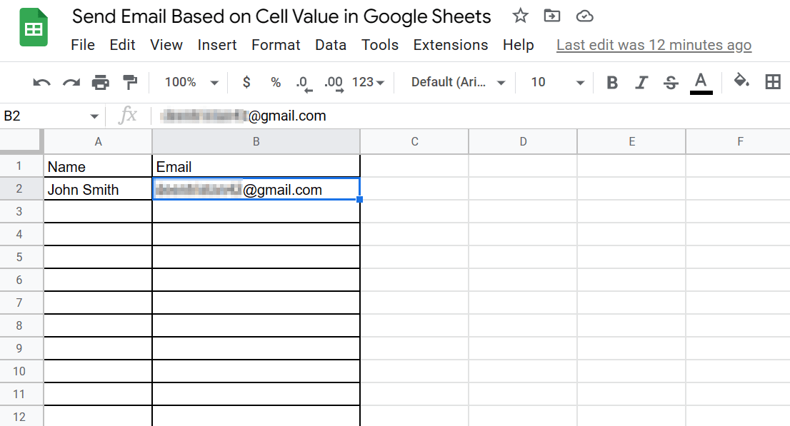790x426 pixels.
Task: Open the Format menu
Action: (x=276, y=44)
